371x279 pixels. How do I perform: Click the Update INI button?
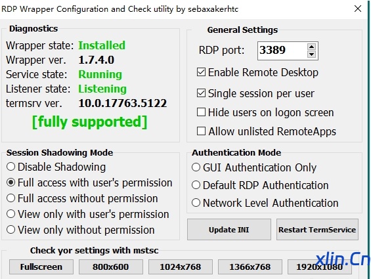[x=229, y=230]
